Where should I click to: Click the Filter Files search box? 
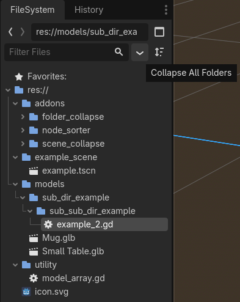click(67, 52)
